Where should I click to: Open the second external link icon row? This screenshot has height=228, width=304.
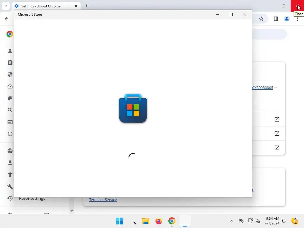coord(277,133)
